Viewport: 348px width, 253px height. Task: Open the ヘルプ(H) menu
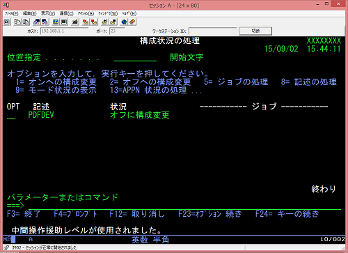point(129,13)
